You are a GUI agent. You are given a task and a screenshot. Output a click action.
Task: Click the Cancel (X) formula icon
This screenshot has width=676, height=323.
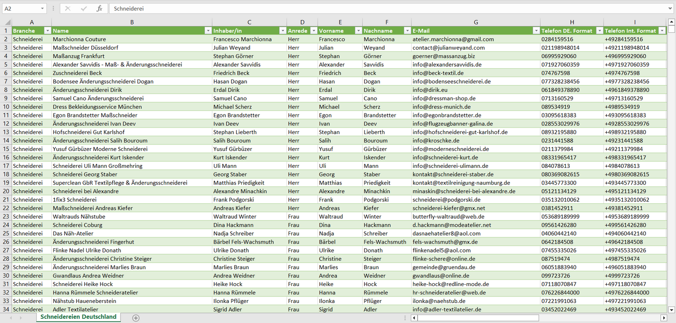pos(68,8)
